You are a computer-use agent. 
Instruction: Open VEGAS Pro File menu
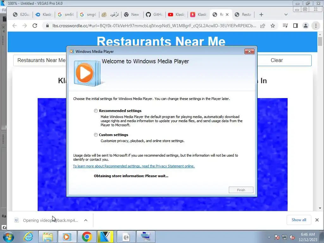click(x=3, y=10)
